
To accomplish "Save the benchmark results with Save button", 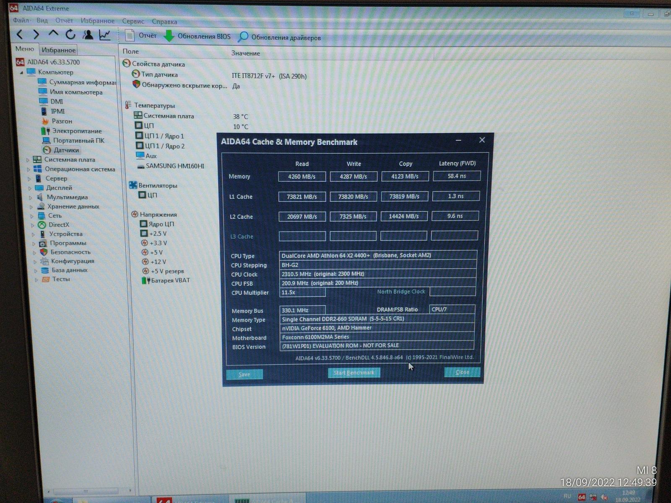I will [244, 374].
